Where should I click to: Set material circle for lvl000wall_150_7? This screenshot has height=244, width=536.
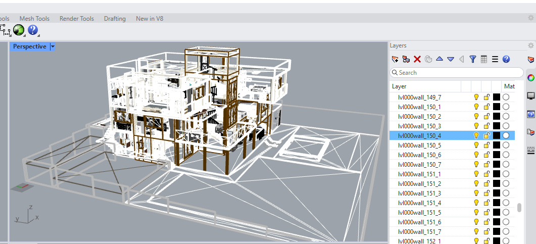(506, 164)
